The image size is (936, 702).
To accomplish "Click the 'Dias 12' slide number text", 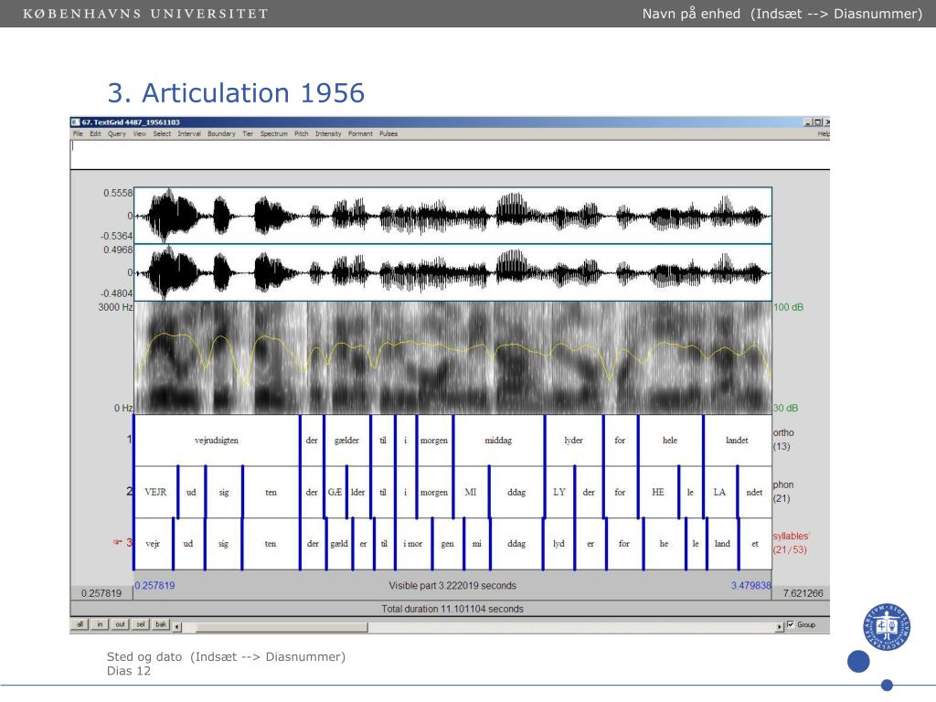I will click(129, 671).
